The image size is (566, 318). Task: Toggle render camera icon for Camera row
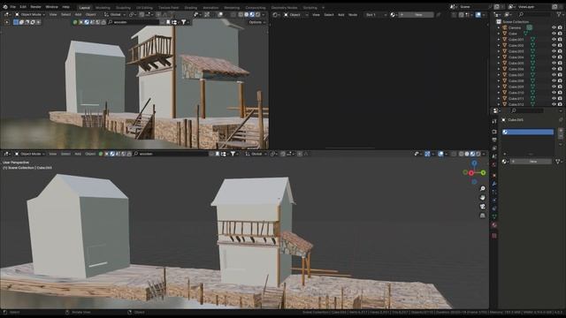(x=560, y=27)
